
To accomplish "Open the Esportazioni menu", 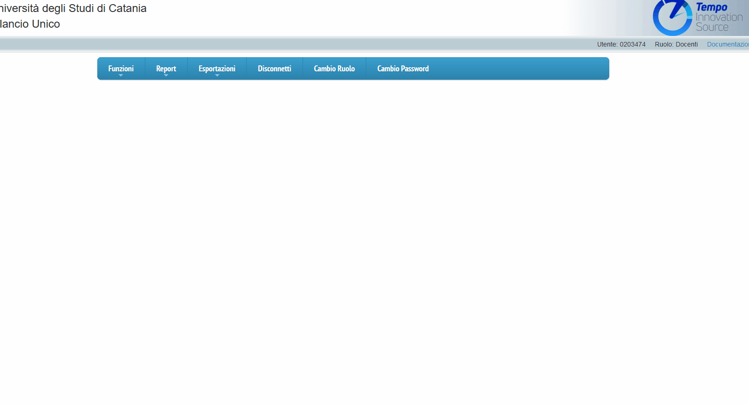I will point(217,69).
